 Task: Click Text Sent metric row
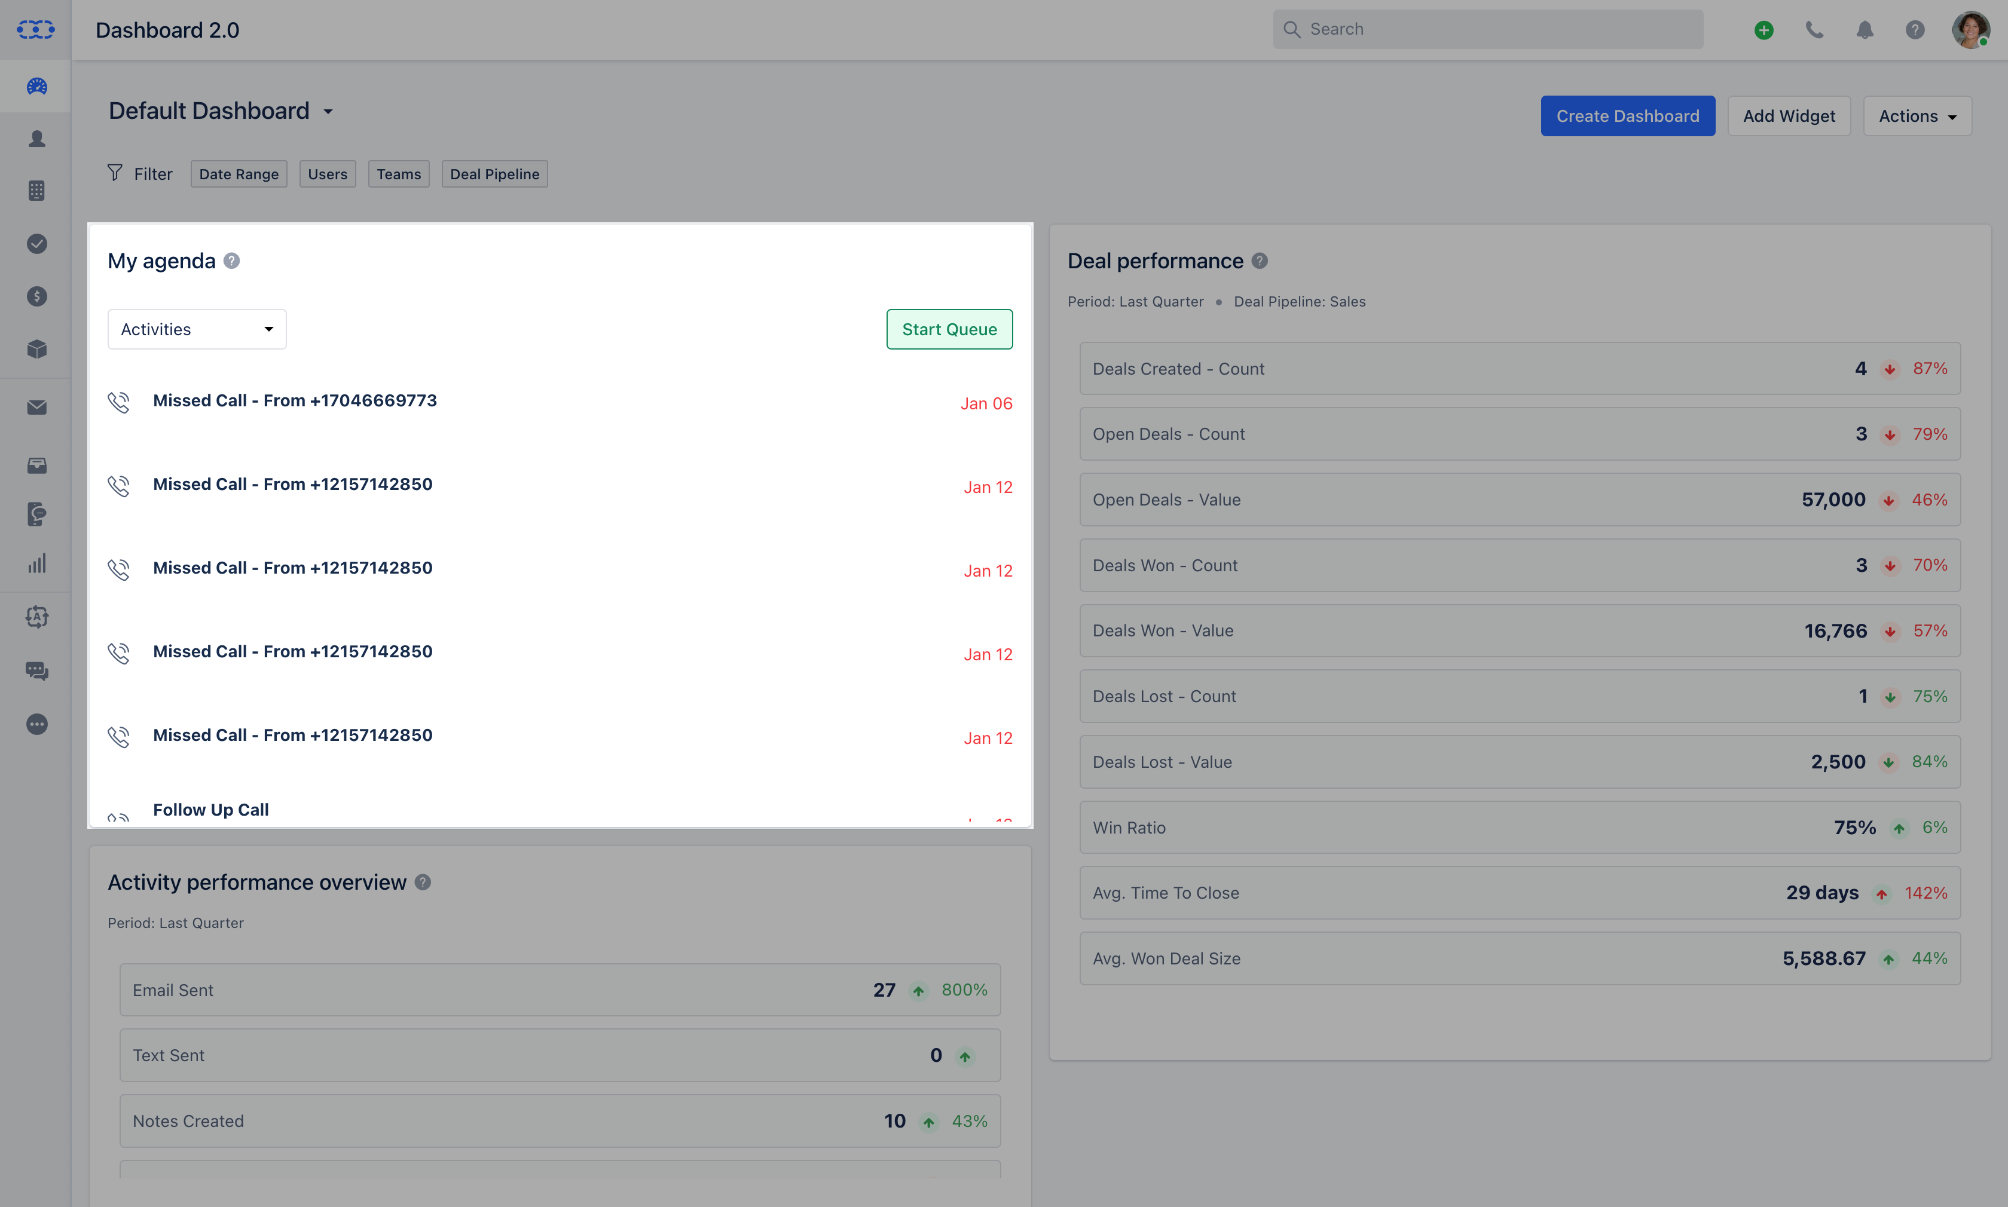[560, 1056]
